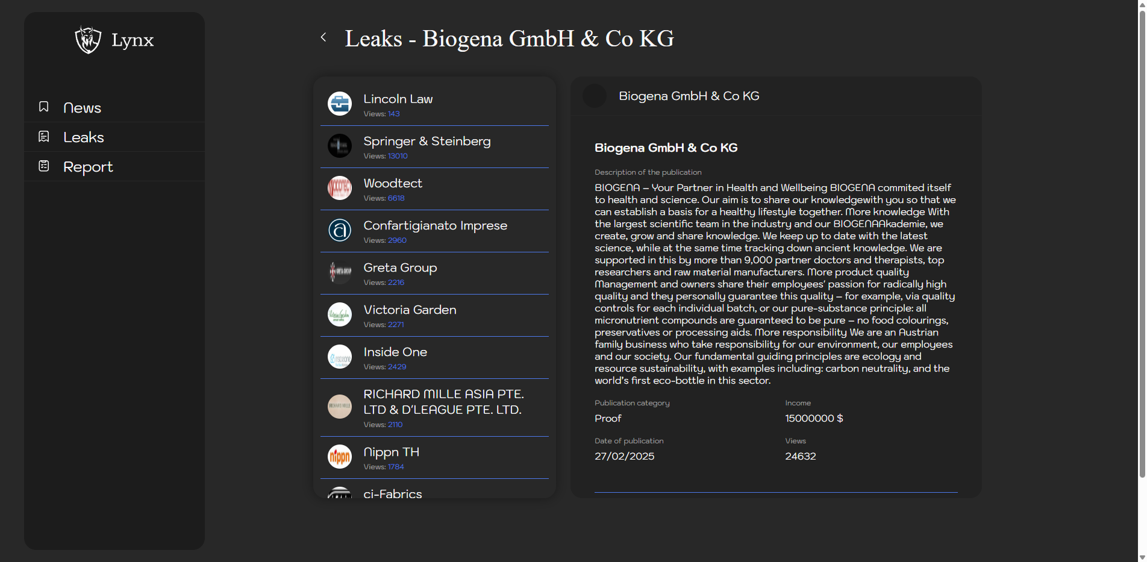Click the Report form icon in sidebar

coord(44,166)
